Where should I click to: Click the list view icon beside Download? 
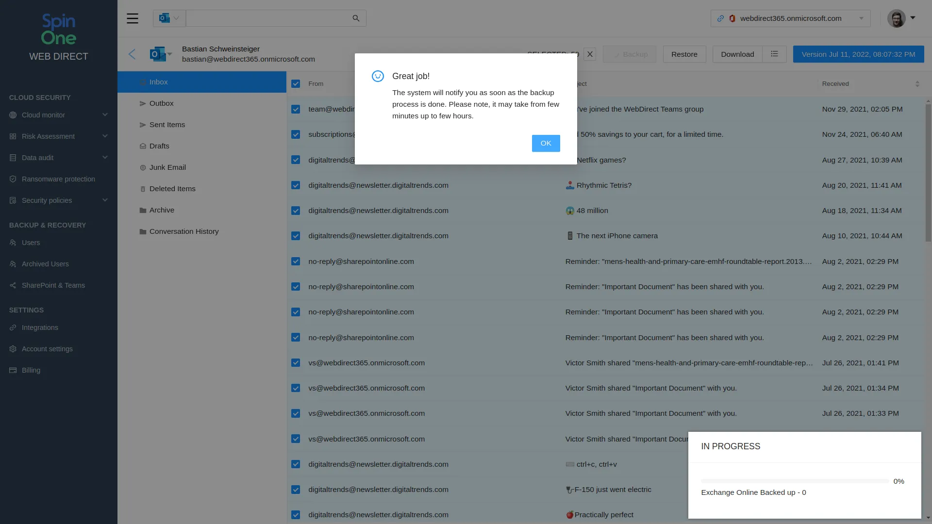coord(774,54)
